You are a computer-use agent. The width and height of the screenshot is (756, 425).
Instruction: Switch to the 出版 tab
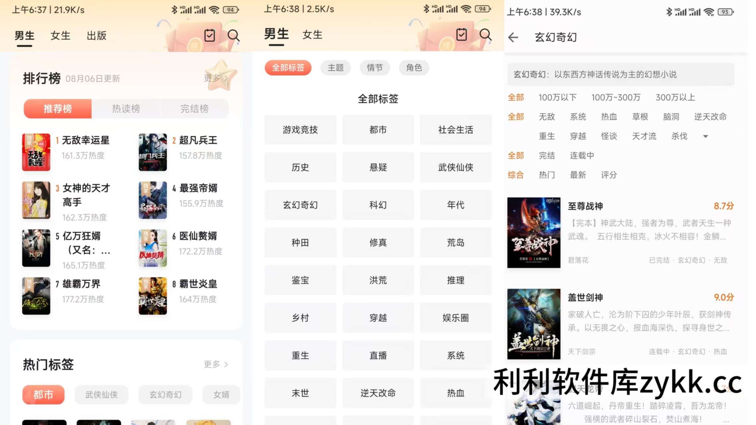pyautogui.click(x=96, y=36)
